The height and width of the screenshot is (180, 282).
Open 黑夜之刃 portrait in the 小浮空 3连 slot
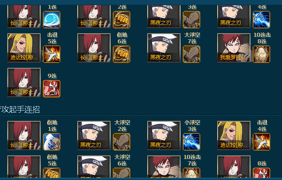pos(164,136)
